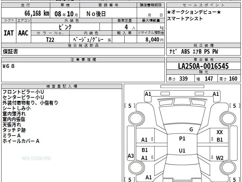This screenshot has height=182, width=242.
Task: Select the note ミラーA
Action: tap(11, 136)
